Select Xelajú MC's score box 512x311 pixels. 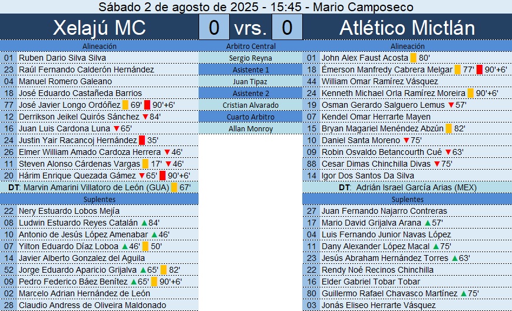coord(214,28)
